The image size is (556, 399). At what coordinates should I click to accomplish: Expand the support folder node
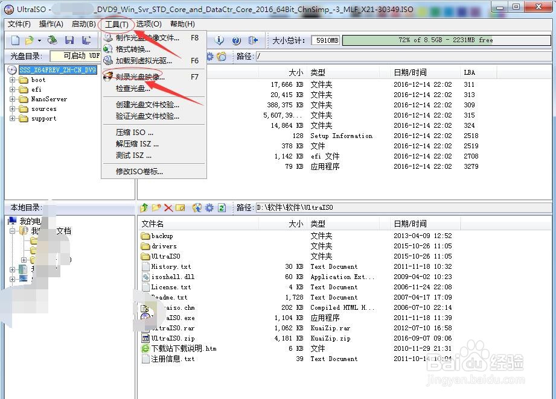click(x=13, y=119)
